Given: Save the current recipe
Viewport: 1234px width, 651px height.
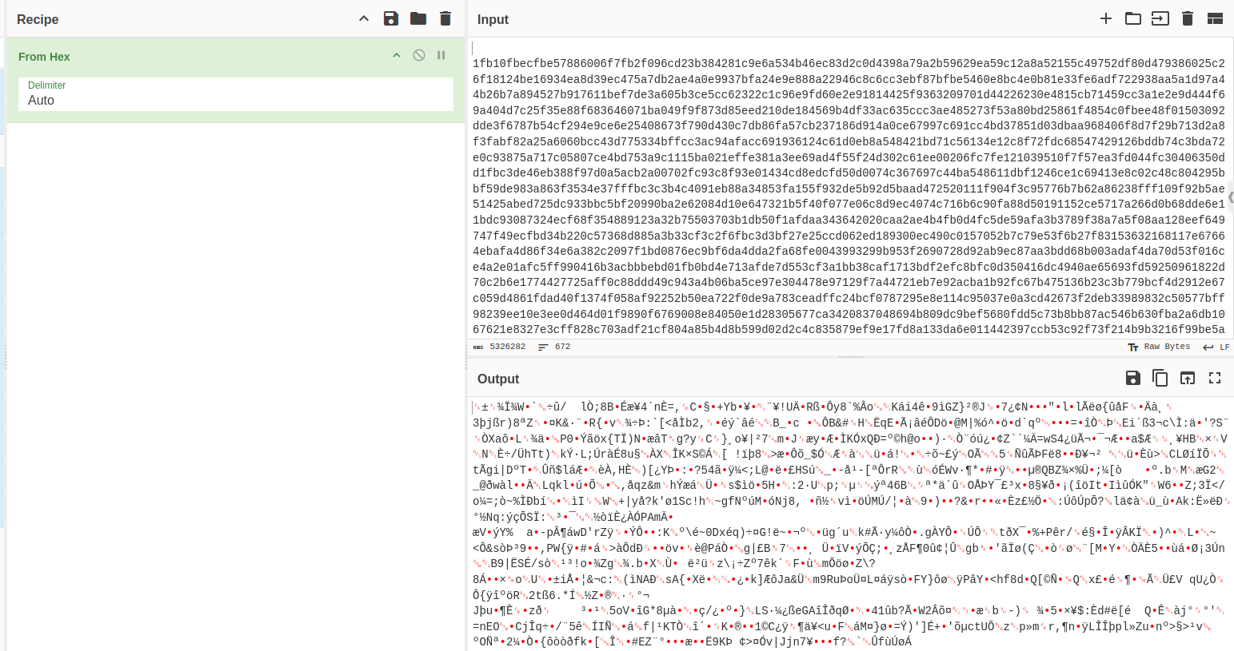Looking at the screenshot, I should pyautogui.click(x=391, y=18).
